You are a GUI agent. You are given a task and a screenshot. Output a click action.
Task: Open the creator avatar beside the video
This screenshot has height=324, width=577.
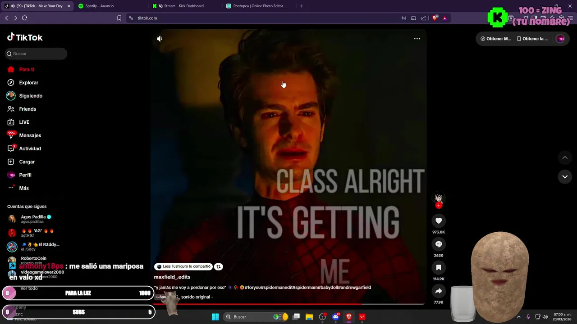point(439,198)
